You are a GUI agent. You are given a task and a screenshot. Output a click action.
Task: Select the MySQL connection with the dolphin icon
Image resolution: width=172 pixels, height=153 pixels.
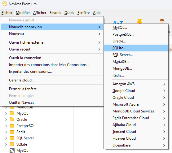(22, 151)
